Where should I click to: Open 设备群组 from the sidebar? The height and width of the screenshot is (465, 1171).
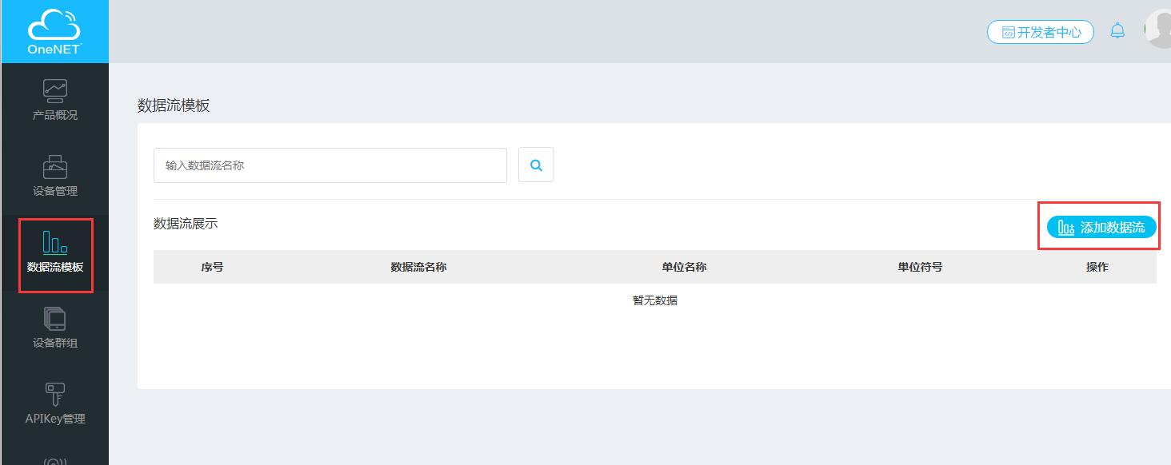click(x=54, y=328)
